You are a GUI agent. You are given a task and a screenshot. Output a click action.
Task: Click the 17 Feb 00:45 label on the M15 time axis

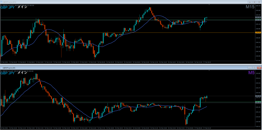pos(207,62)
